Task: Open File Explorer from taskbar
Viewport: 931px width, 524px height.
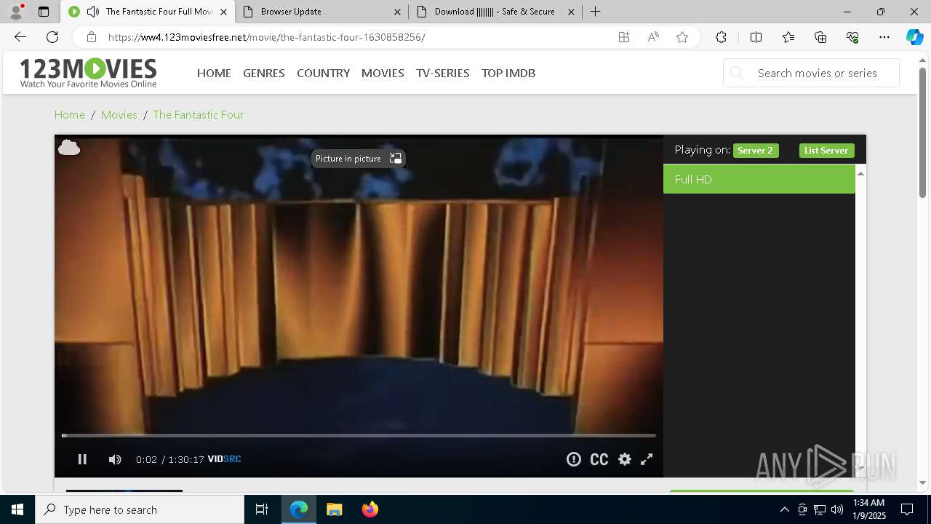Action: pos(334,509)
